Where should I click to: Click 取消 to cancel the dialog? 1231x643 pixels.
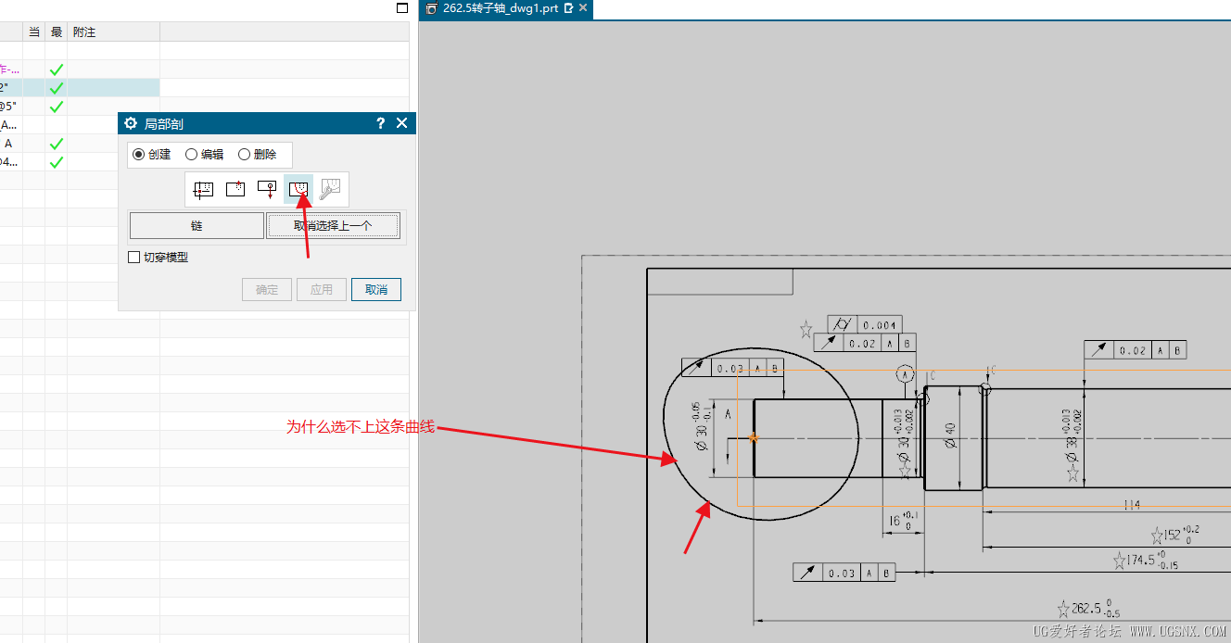[x=376, y=289]
